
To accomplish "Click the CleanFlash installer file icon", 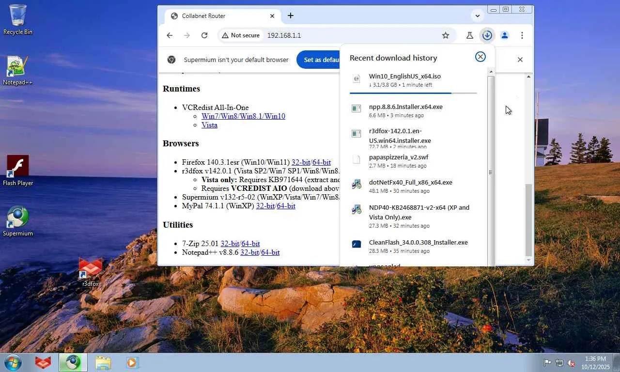I will coord(356,244).
